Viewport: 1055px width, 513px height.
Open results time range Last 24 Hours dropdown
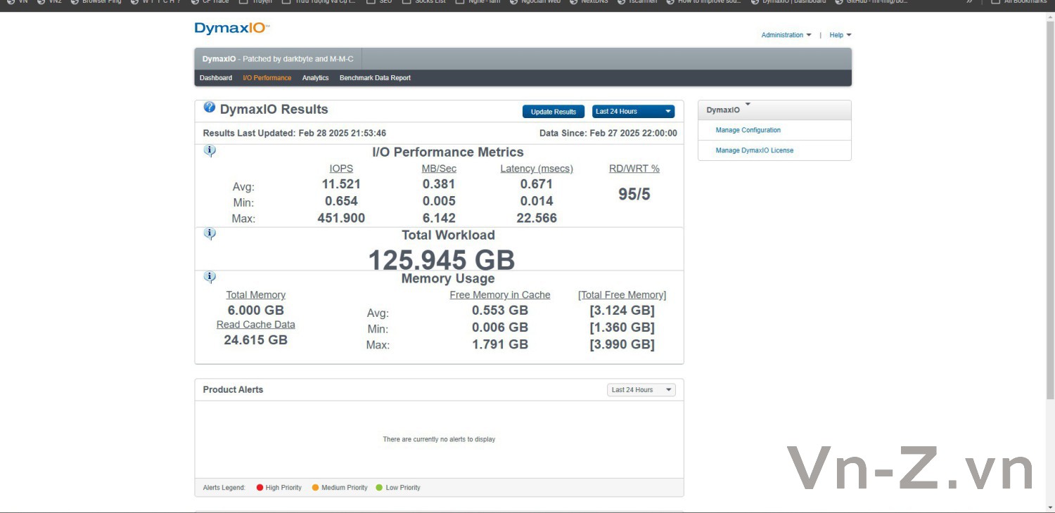click(633, 112)
